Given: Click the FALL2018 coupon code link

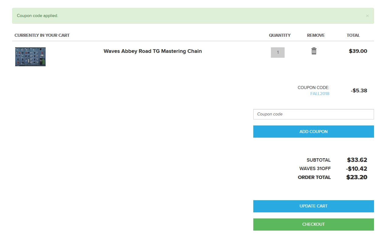Looking at the screenshot, I should [x=320, y=94].
